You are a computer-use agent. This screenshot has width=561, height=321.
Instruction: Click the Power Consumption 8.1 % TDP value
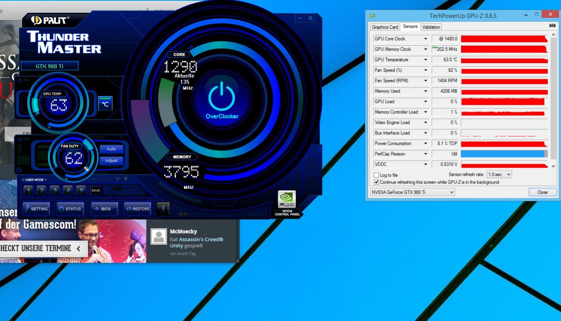click(x=445, y=144)
